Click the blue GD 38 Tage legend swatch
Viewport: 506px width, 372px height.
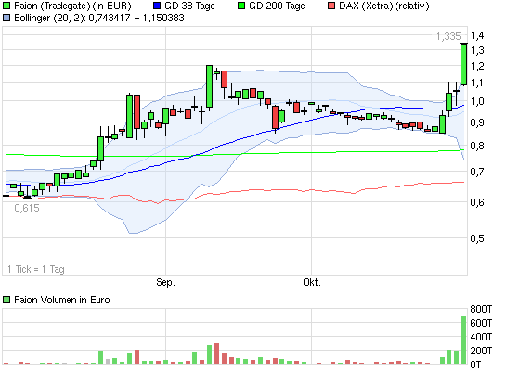157,6
